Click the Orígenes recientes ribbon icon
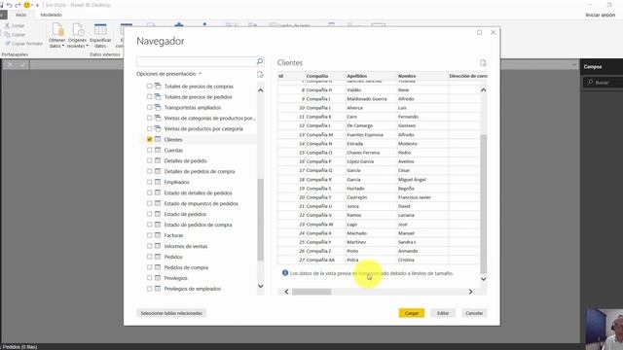The image size is (623, 350). click(x=78, y=30)
